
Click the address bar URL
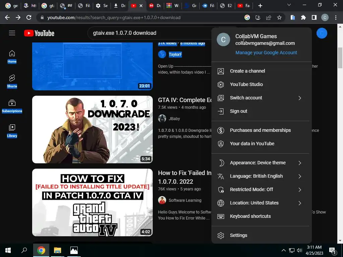coord(114,17)
